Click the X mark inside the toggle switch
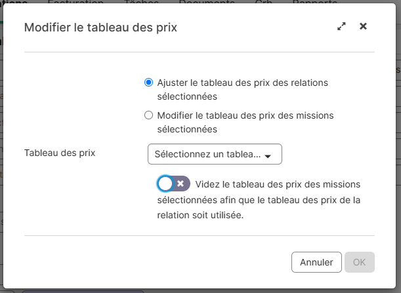The width and height of the screenshot is (401, 293). 180,184
